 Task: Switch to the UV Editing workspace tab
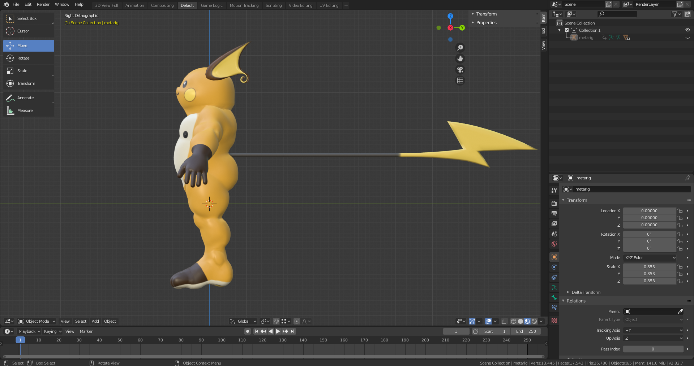click(x=329, y=5)
